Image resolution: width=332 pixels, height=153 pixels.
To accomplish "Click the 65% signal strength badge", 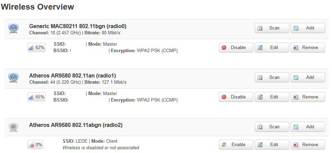I will (37, 97).
